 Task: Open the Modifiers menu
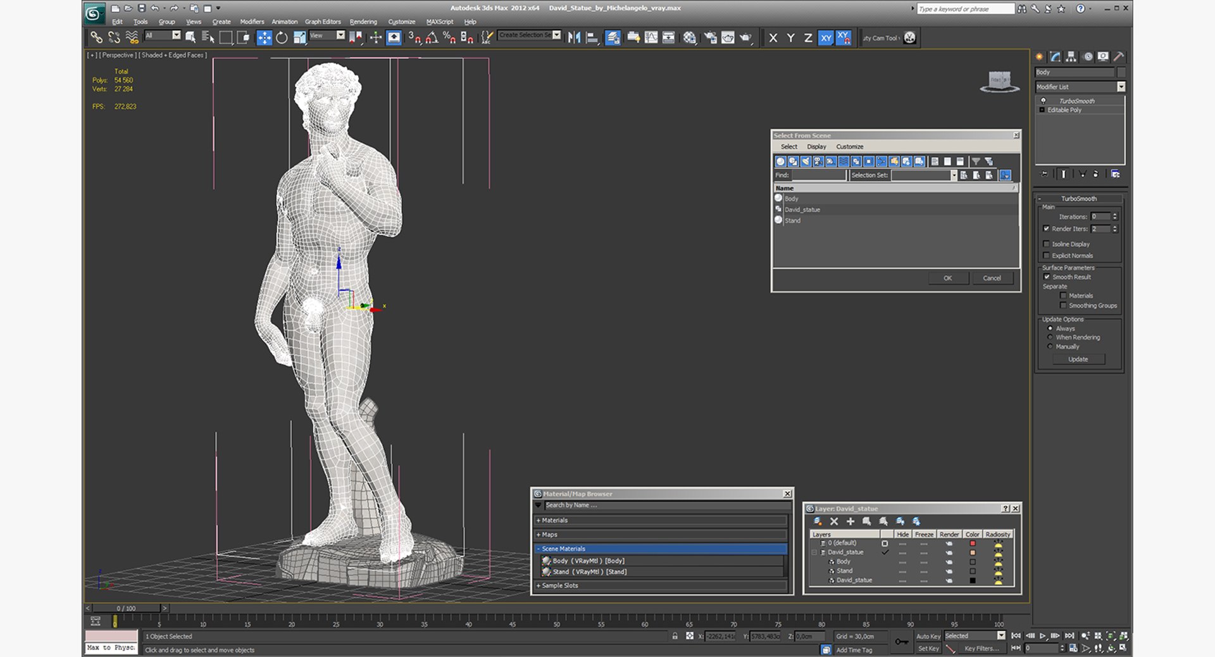click(252, 22)
